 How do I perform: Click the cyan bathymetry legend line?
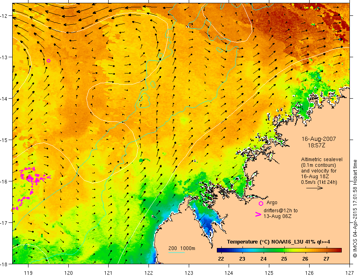(177, 252)
